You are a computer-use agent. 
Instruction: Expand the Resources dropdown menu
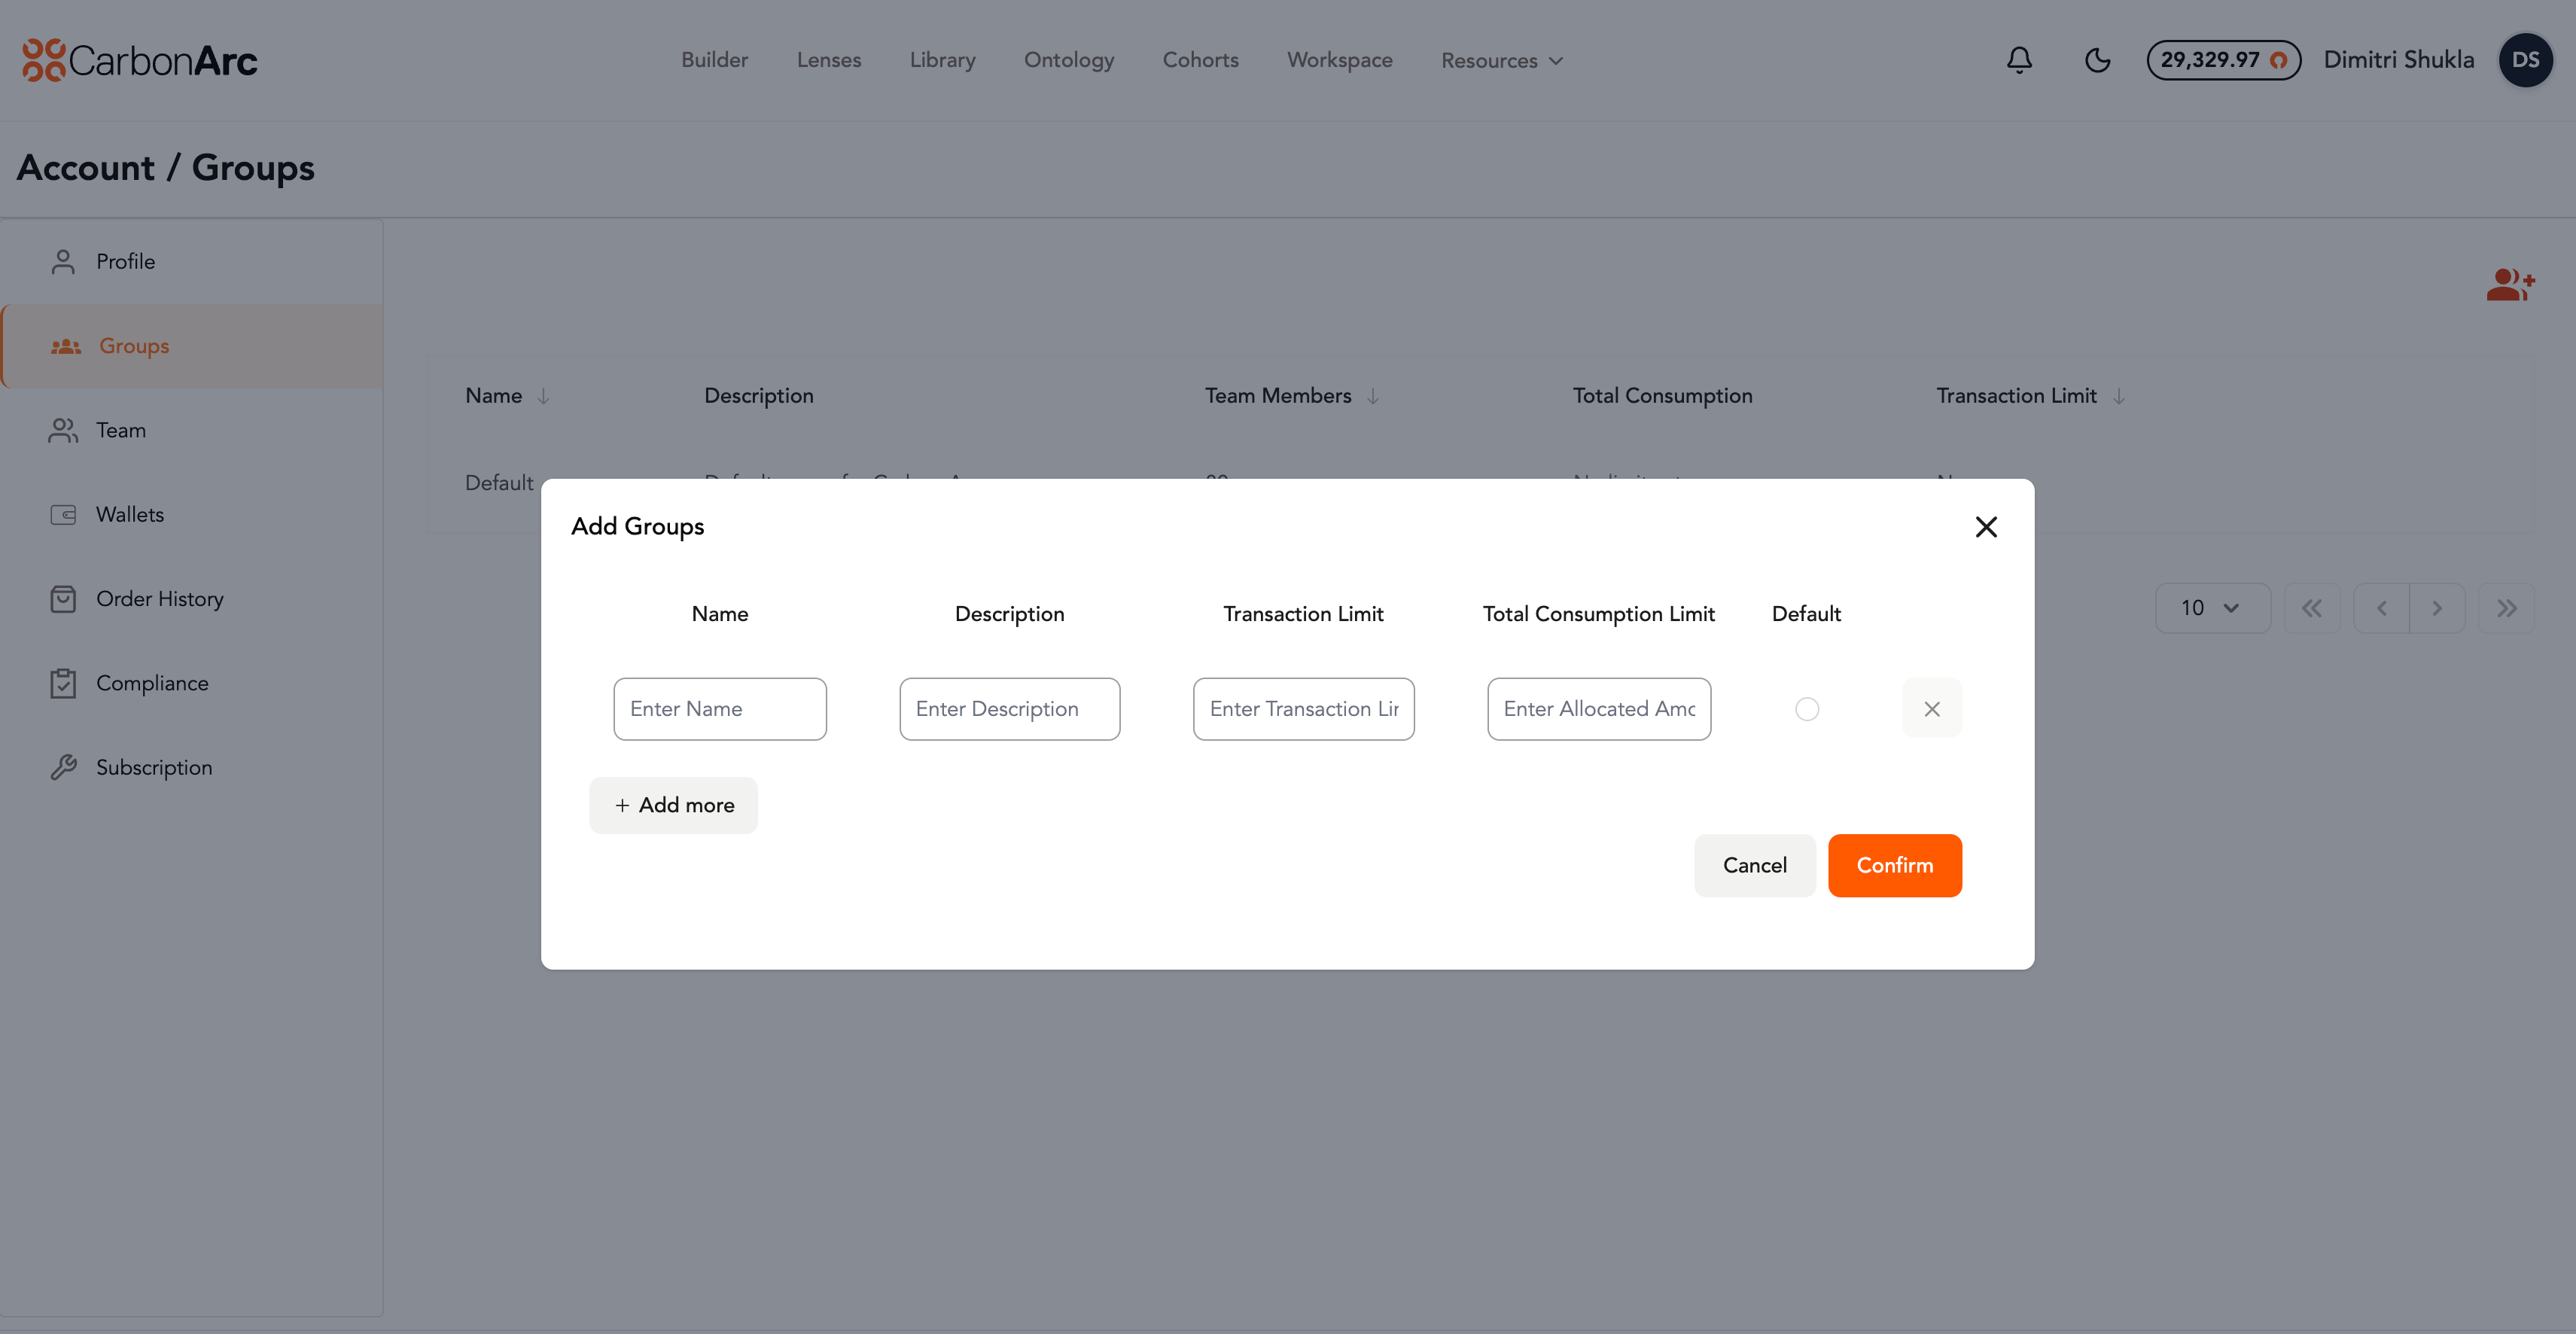[x=1501, y=61]
